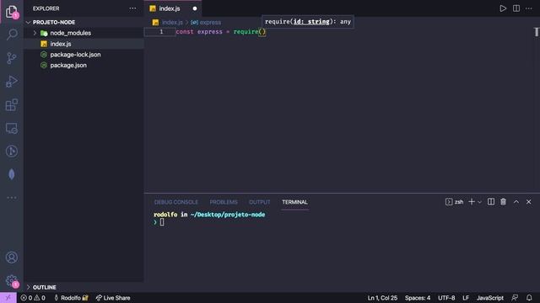Click inside require parentheses on line 1
The height and width of the screenshot is (303, 540).
pos(262,32)
